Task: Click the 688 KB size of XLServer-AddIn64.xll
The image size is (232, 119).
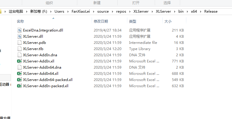Action: [x=178, y=74]
